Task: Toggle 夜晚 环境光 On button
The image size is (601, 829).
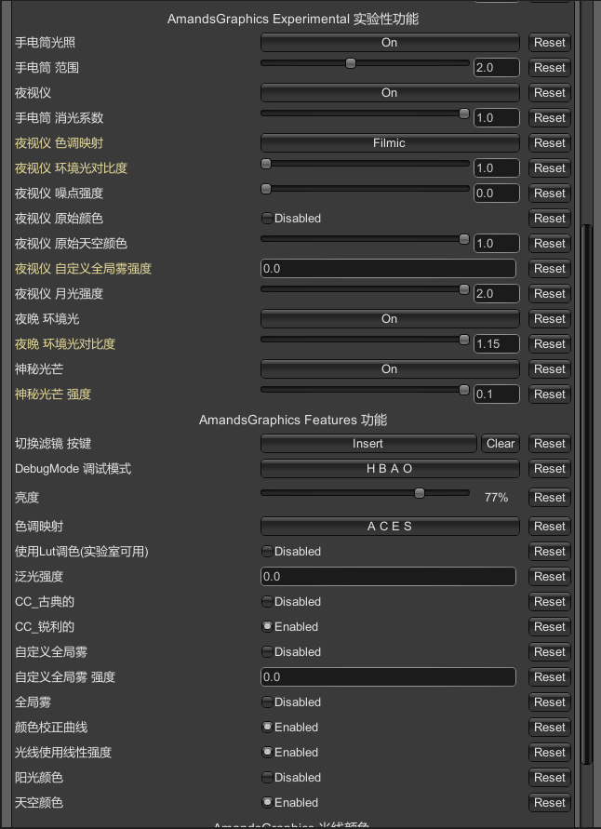Action: (390, 319)
